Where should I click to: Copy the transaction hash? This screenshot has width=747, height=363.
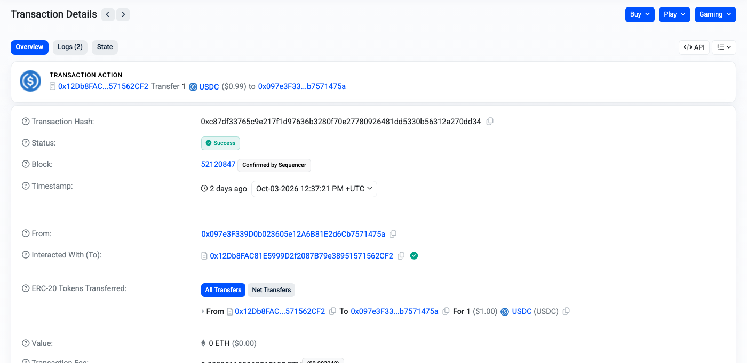490,122
